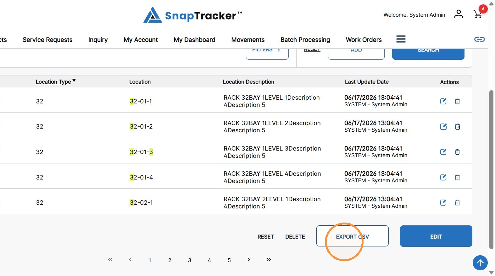This screenshot has height=276, width=495.
Task: Open the user profile icon
Action: pos(459,14)
